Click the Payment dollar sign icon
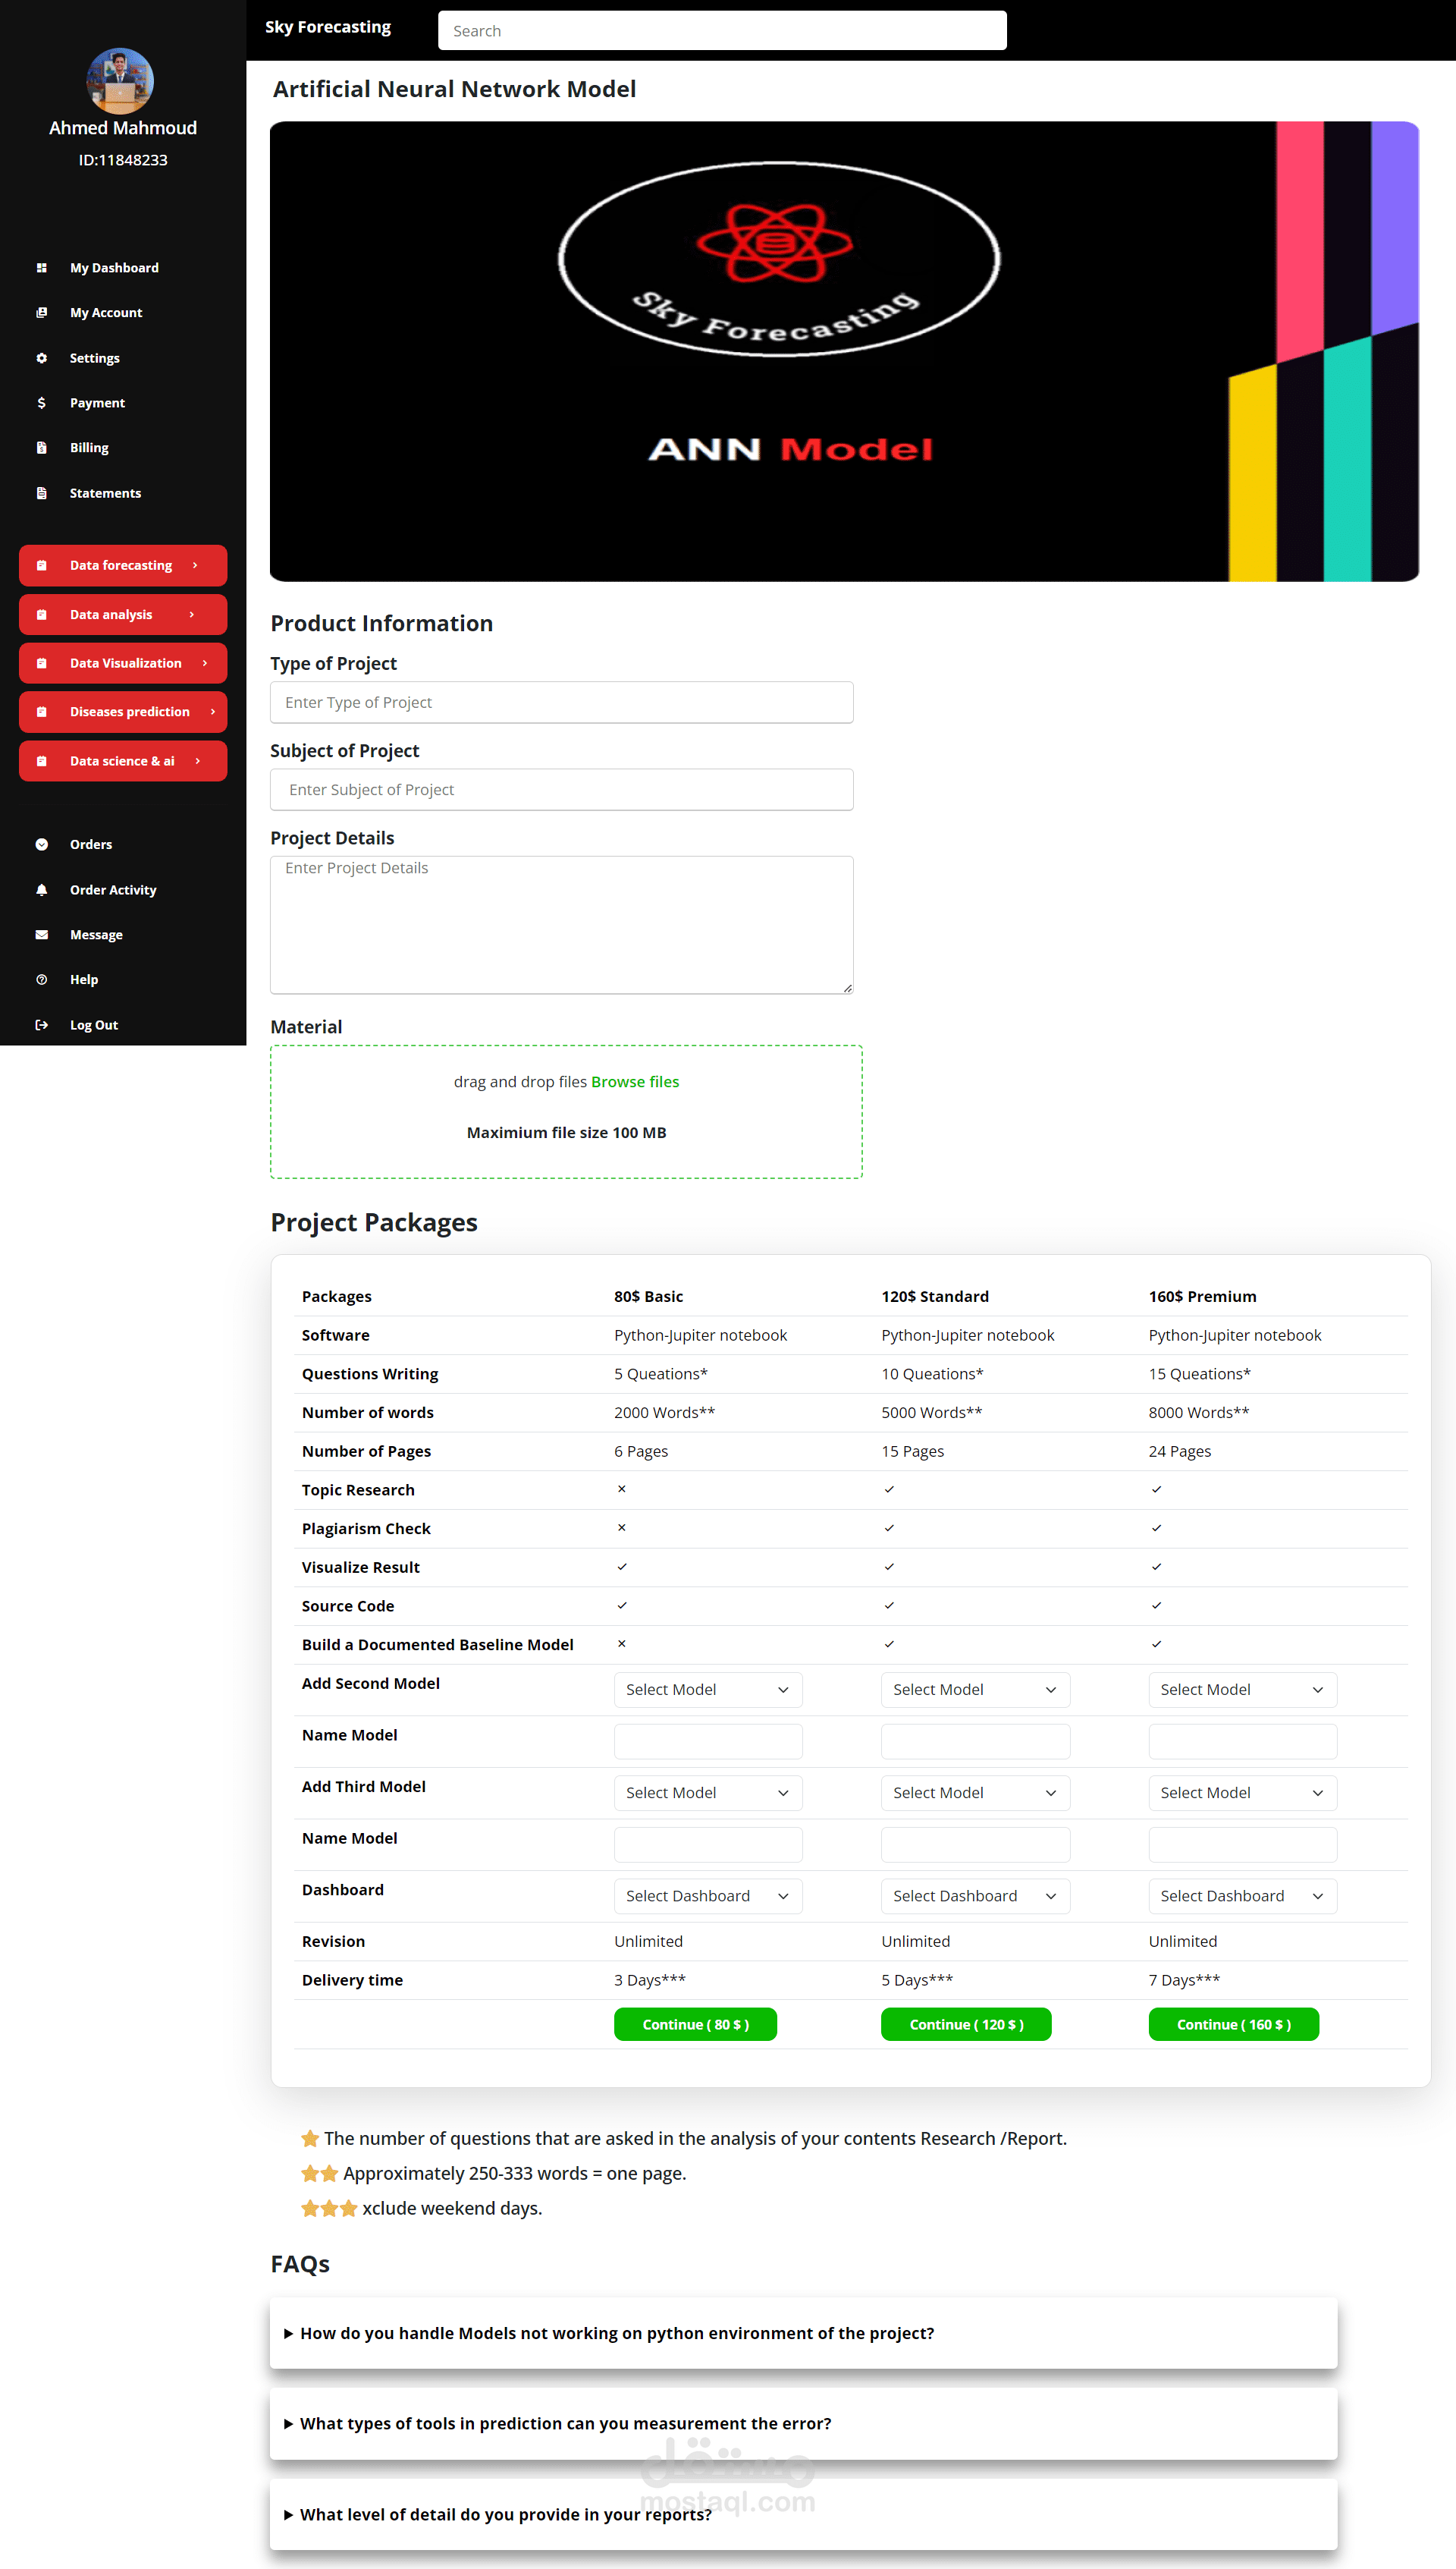The image size is (1456, 2569). (41, 402)
